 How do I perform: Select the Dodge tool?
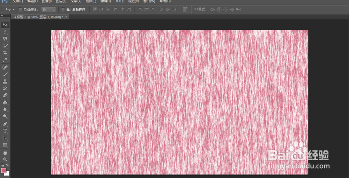(5, 116)
